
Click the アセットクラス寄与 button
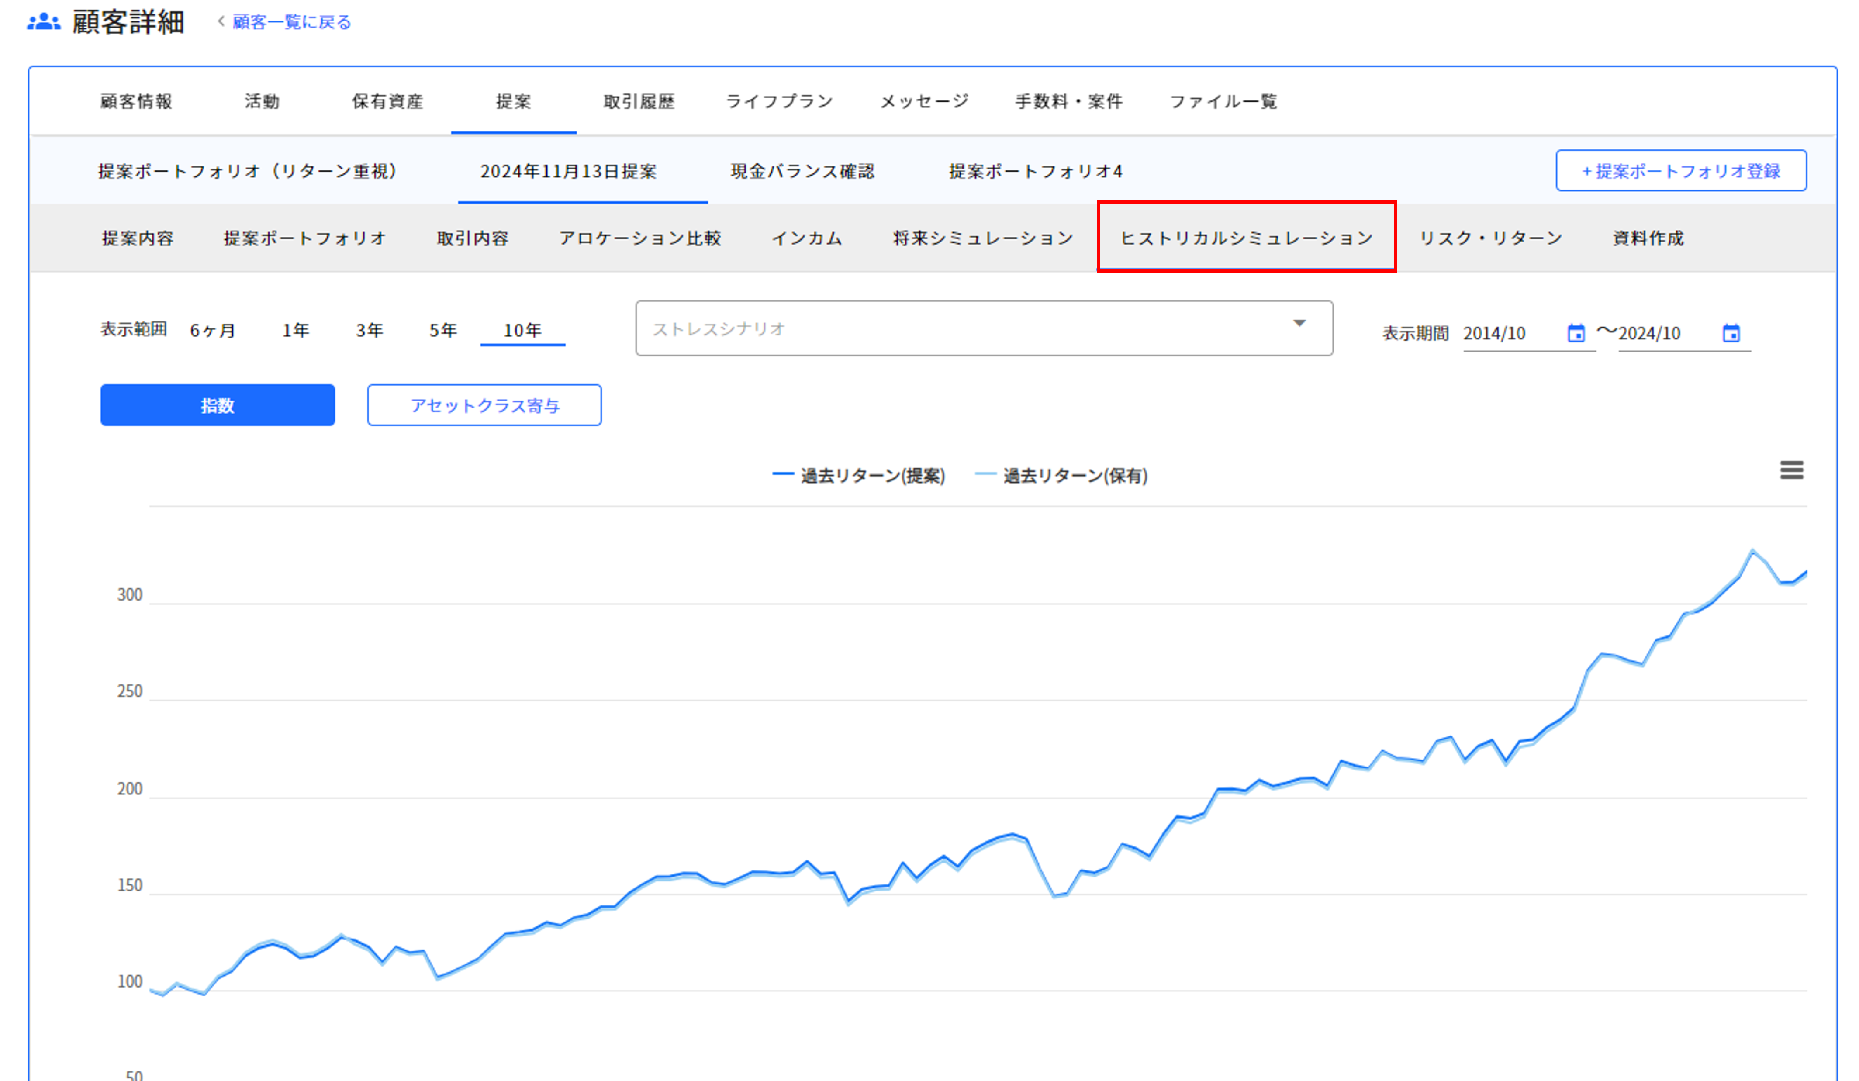(x=484, y=405)
